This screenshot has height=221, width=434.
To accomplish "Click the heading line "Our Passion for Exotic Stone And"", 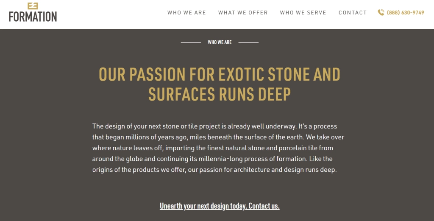I will [220, 75].
